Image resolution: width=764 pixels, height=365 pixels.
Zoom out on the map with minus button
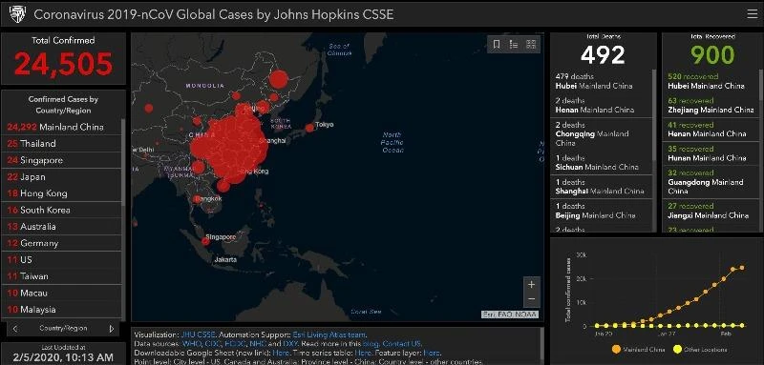[532, 298]
